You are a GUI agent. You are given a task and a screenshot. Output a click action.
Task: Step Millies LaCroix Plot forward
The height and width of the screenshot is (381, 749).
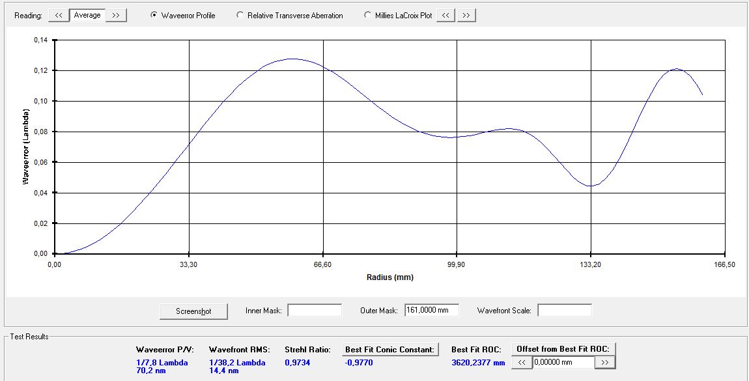[466, 15]
